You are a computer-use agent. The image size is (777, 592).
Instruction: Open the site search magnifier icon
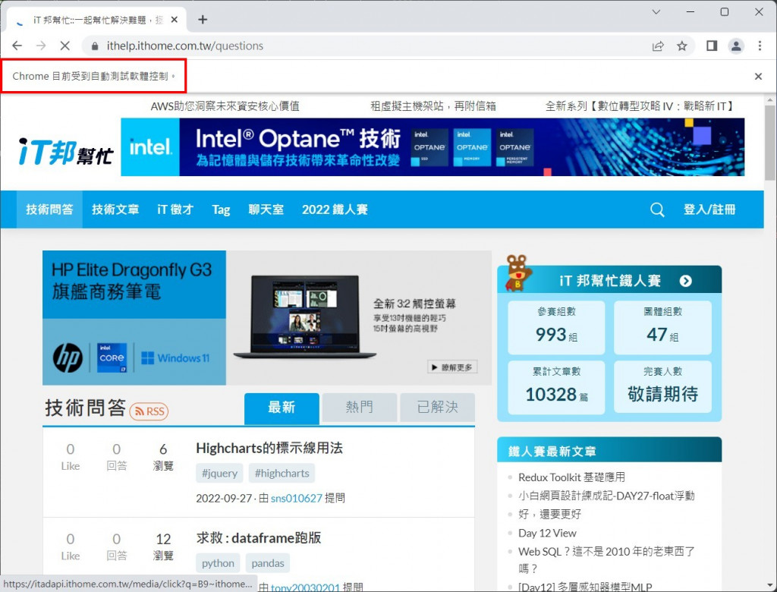point(657,209)
